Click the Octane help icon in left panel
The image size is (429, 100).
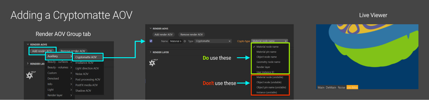coord(30,75)
